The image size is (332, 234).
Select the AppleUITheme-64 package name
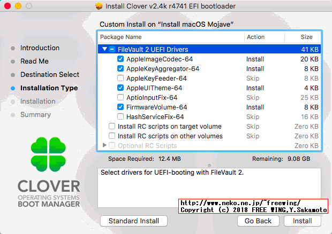154,88
